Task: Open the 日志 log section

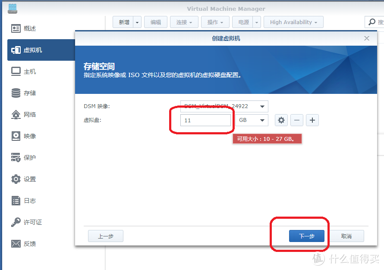Action: tap(23, 201)
